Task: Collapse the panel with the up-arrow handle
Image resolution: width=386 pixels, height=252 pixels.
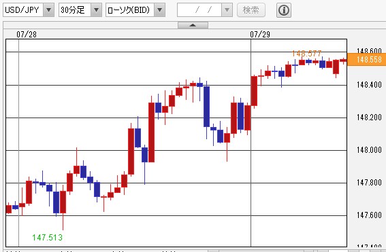Action: tap(193, 25)
